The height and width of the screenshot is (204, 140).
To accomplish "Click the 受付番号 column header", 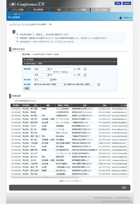I will (16, 105).
